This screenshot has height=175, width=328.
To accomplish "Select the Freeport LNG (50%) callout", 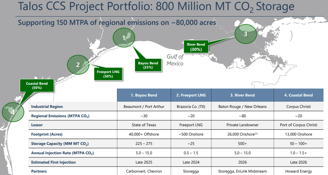I will (x=108, y=74).
